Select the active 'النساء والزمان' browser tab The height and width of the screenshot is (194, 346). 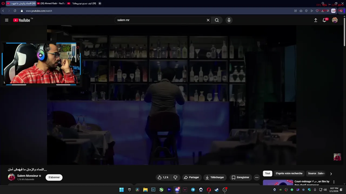pyautogui.click(x=21, y=4)
